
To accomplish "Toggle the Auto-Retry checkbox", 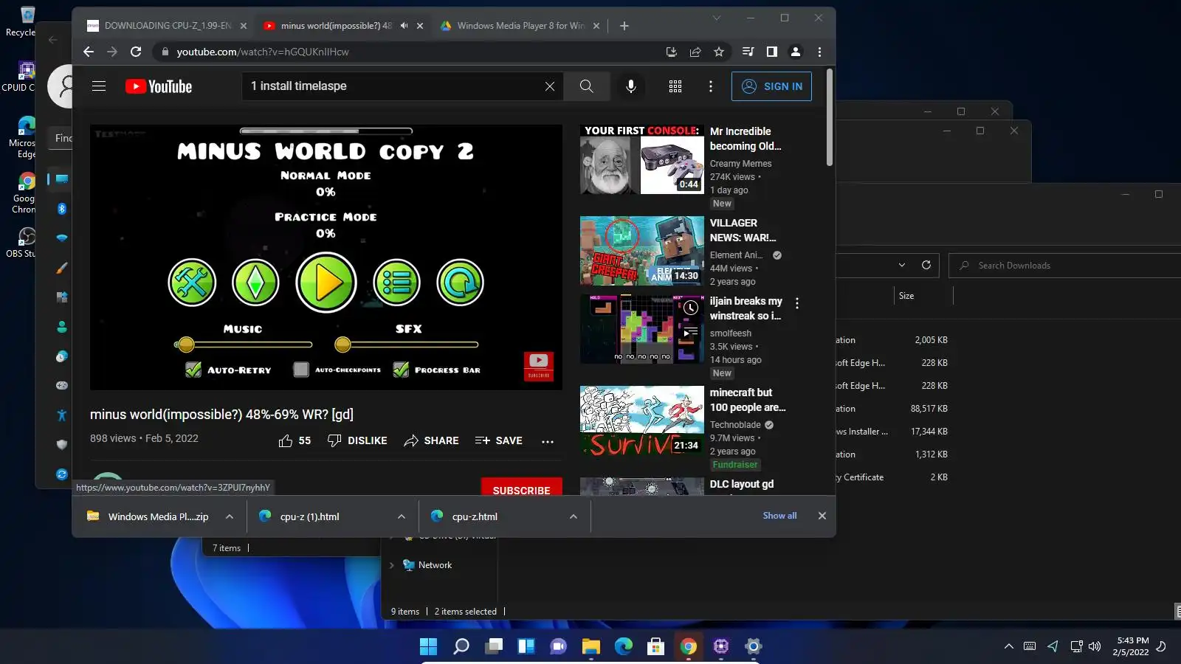I will 193,370.
